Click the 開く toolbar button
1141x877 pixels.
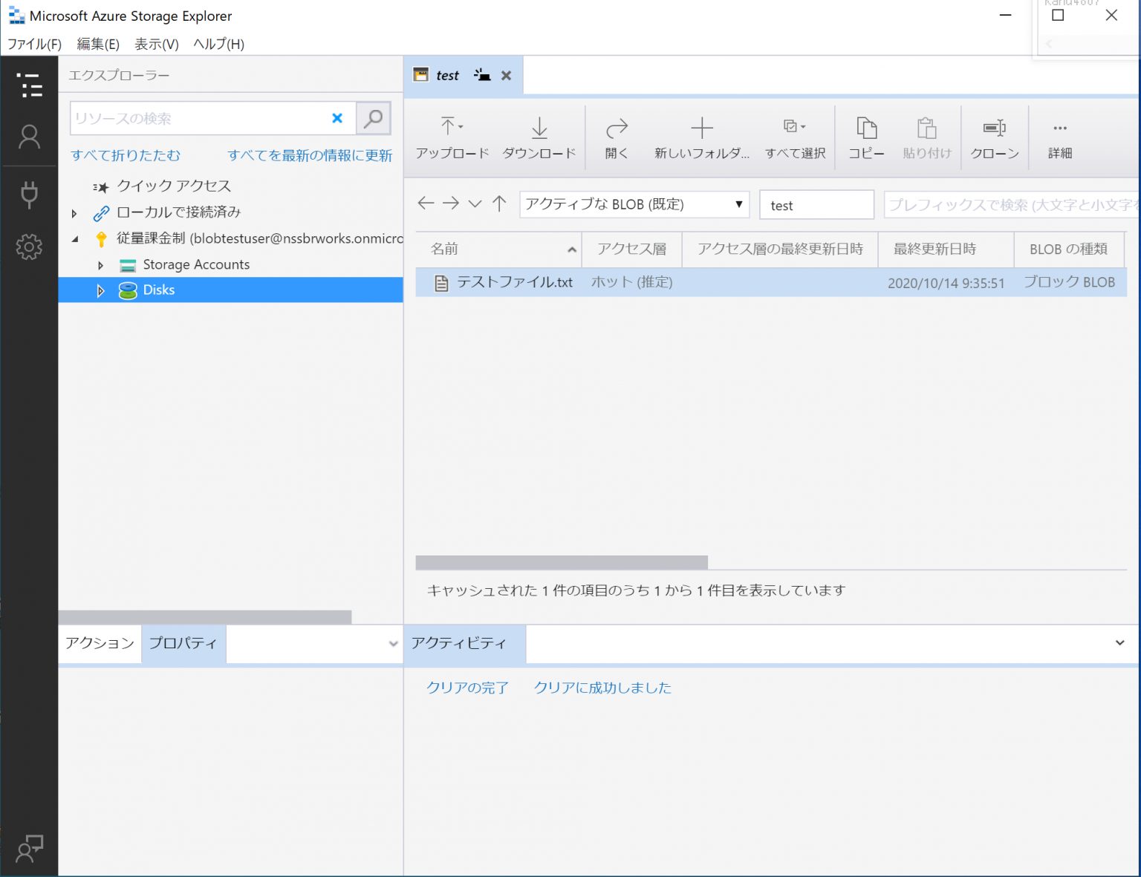coord(617,138)
